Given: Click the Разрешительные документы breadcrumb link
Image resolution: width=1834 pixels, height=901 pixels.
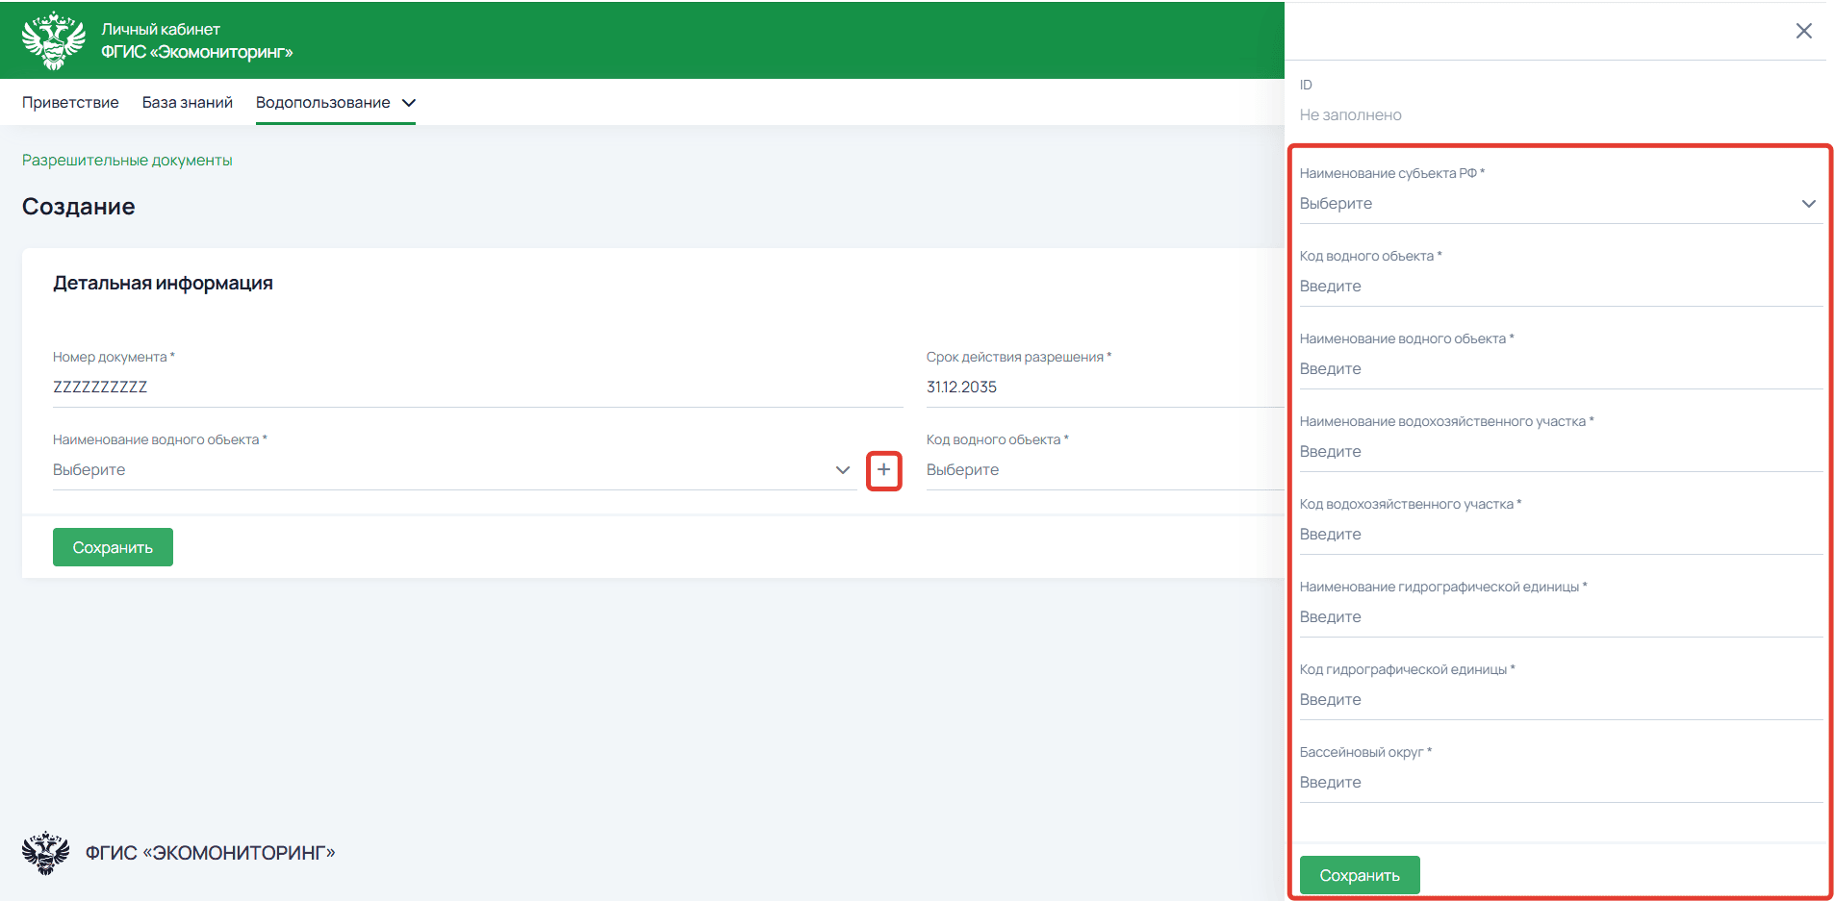Looking at the screenshot, I should point(127,161).
